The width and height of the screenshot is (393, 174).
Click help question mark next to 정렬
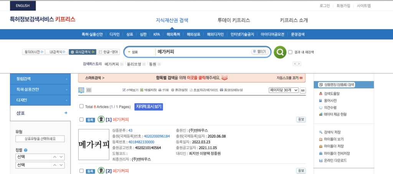pos(26,151)
